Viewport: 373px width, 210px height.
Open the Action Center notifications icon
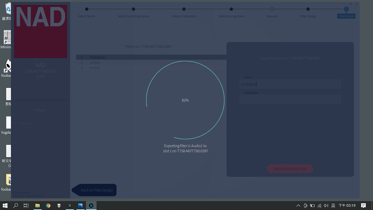[363, 206]
